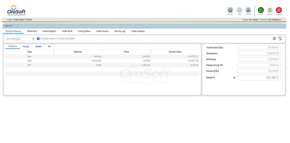Select the XAU position row
Screen dimensions: 290x143
tap(102, 56)
